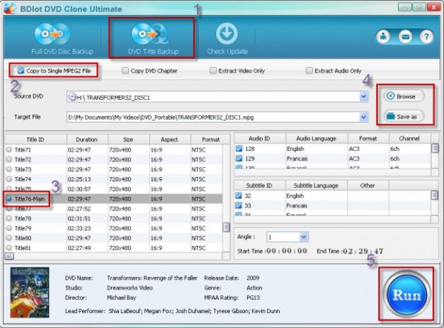The height and width of the screenshot is (328, 444).
Task: Select the Title72 radio button
Action: tap(9, 159)
